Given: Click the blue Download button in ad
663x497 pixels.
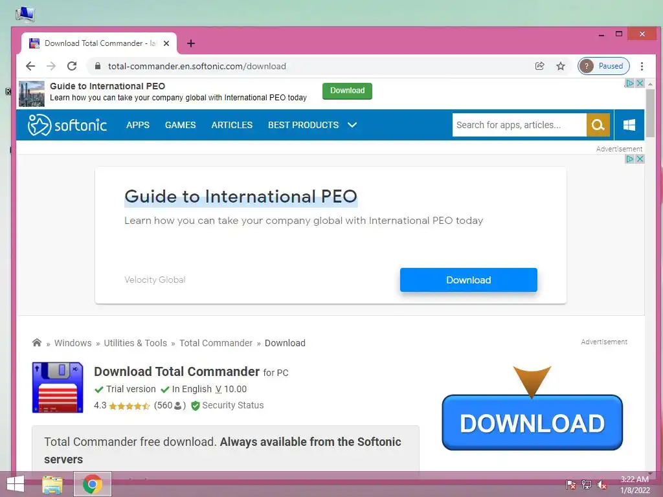Looking at the screenshot, I should [469, 280].
